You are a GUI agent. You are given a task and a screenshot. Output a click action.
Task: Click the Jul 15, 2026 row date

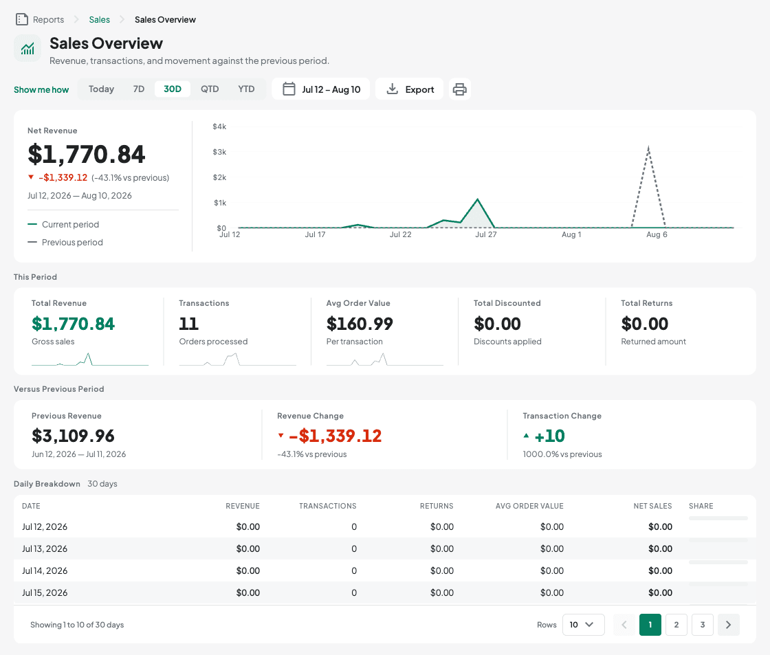coord(45,592)
